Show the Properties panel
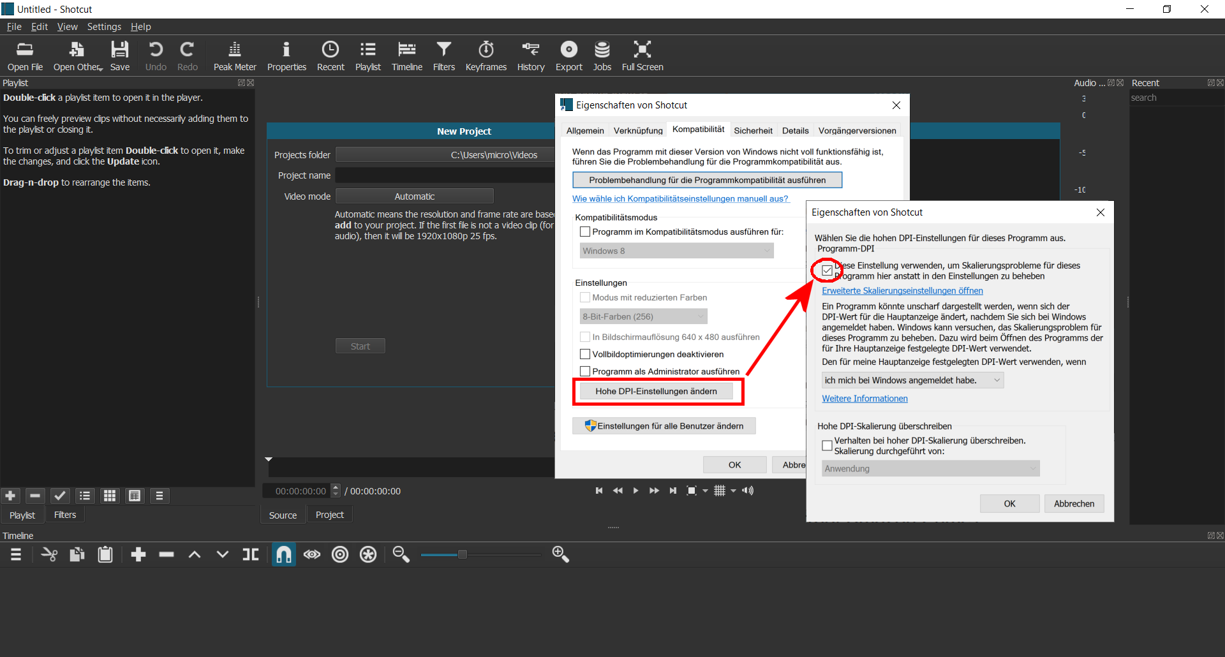 (286, 56)
